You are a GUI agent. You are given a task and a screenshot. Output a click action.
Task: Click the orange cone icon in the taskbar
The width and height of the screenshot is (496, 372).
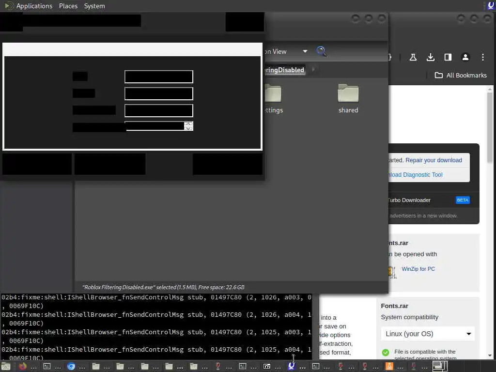(x=389, y=366)
